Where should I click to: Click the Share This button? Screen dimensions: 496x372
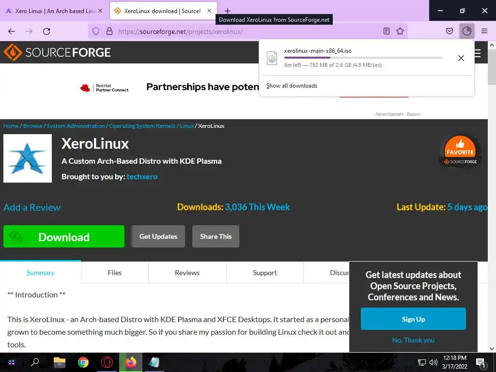click(x=216, y=236)
